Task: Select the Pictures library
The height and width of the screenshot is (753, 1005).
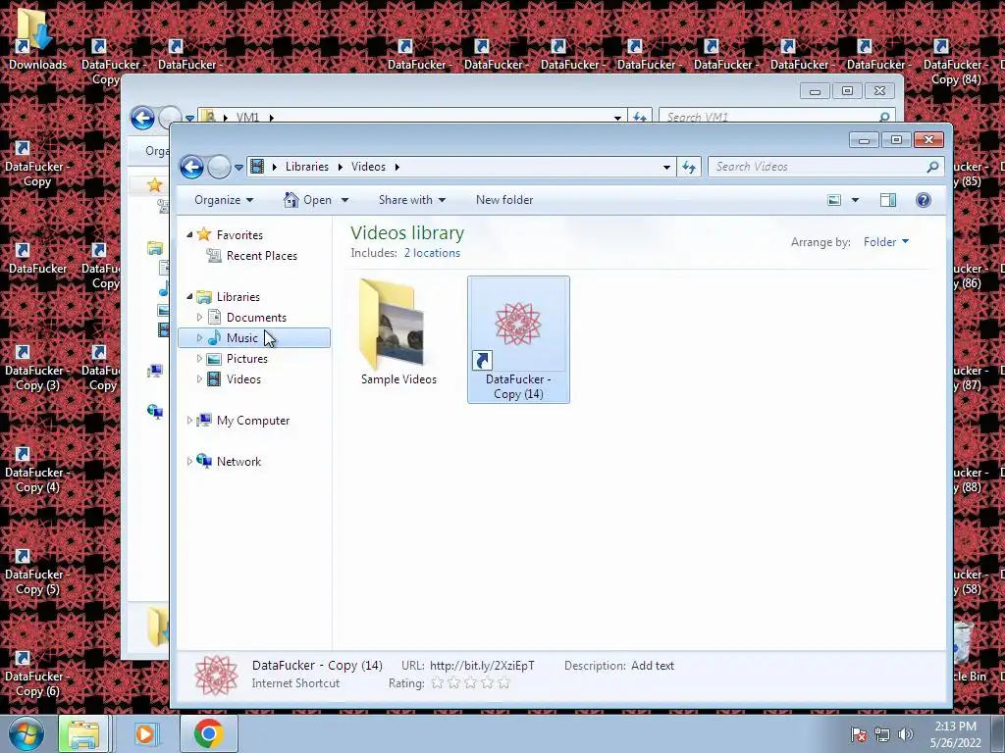Action: pyautogui.click(x=246, y=359)
